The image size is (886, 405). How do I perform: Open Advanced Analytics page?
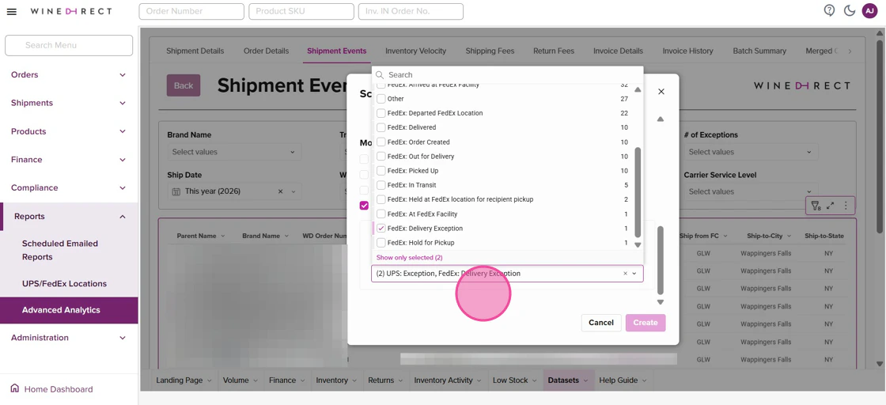click(x=69, y=310)
